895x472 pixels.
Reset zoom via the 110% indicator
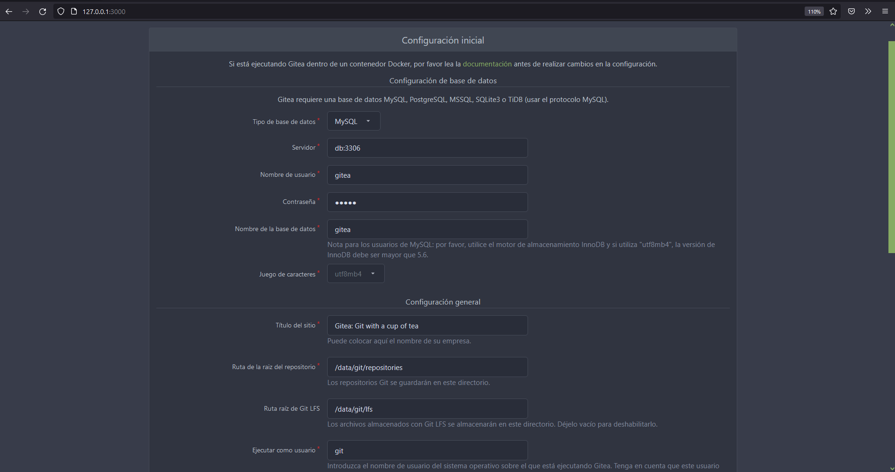[814, 11]
